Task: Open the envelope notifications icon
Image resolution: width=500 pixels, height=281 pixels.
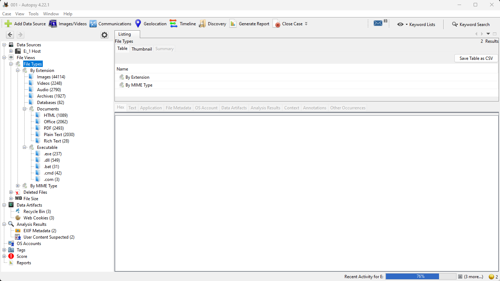Action: [x=378, y=24]
